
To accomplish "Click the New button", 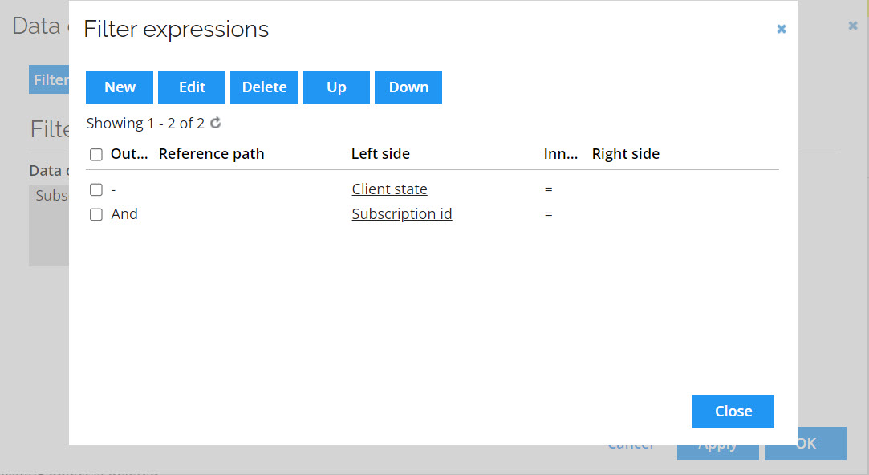I will click(120, 87).
